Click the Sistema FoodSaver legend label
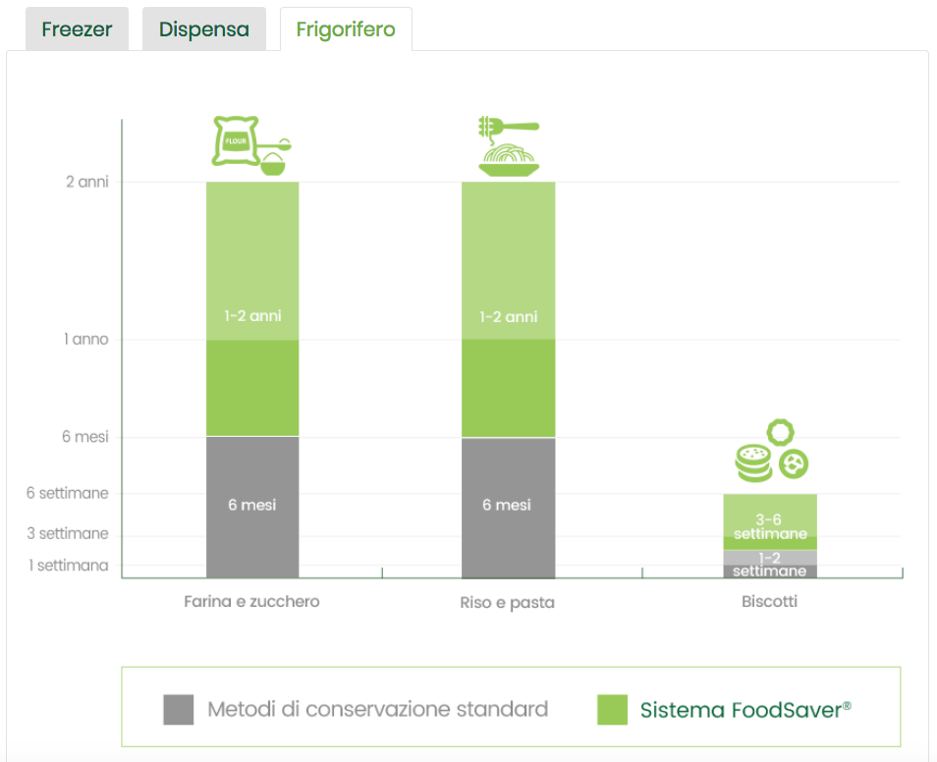The image size is (937, 762). tap(745, 709)
